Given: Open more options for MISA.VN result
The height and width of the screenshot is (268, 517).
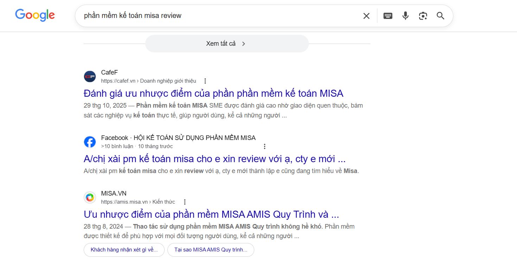Looking at the screenshot, I should tap(185, 202).
